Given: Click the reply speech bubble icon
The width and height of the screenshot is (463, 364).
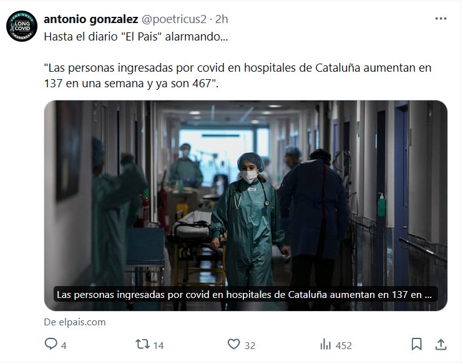Looking at the screenshot, I should pos(51,344).
